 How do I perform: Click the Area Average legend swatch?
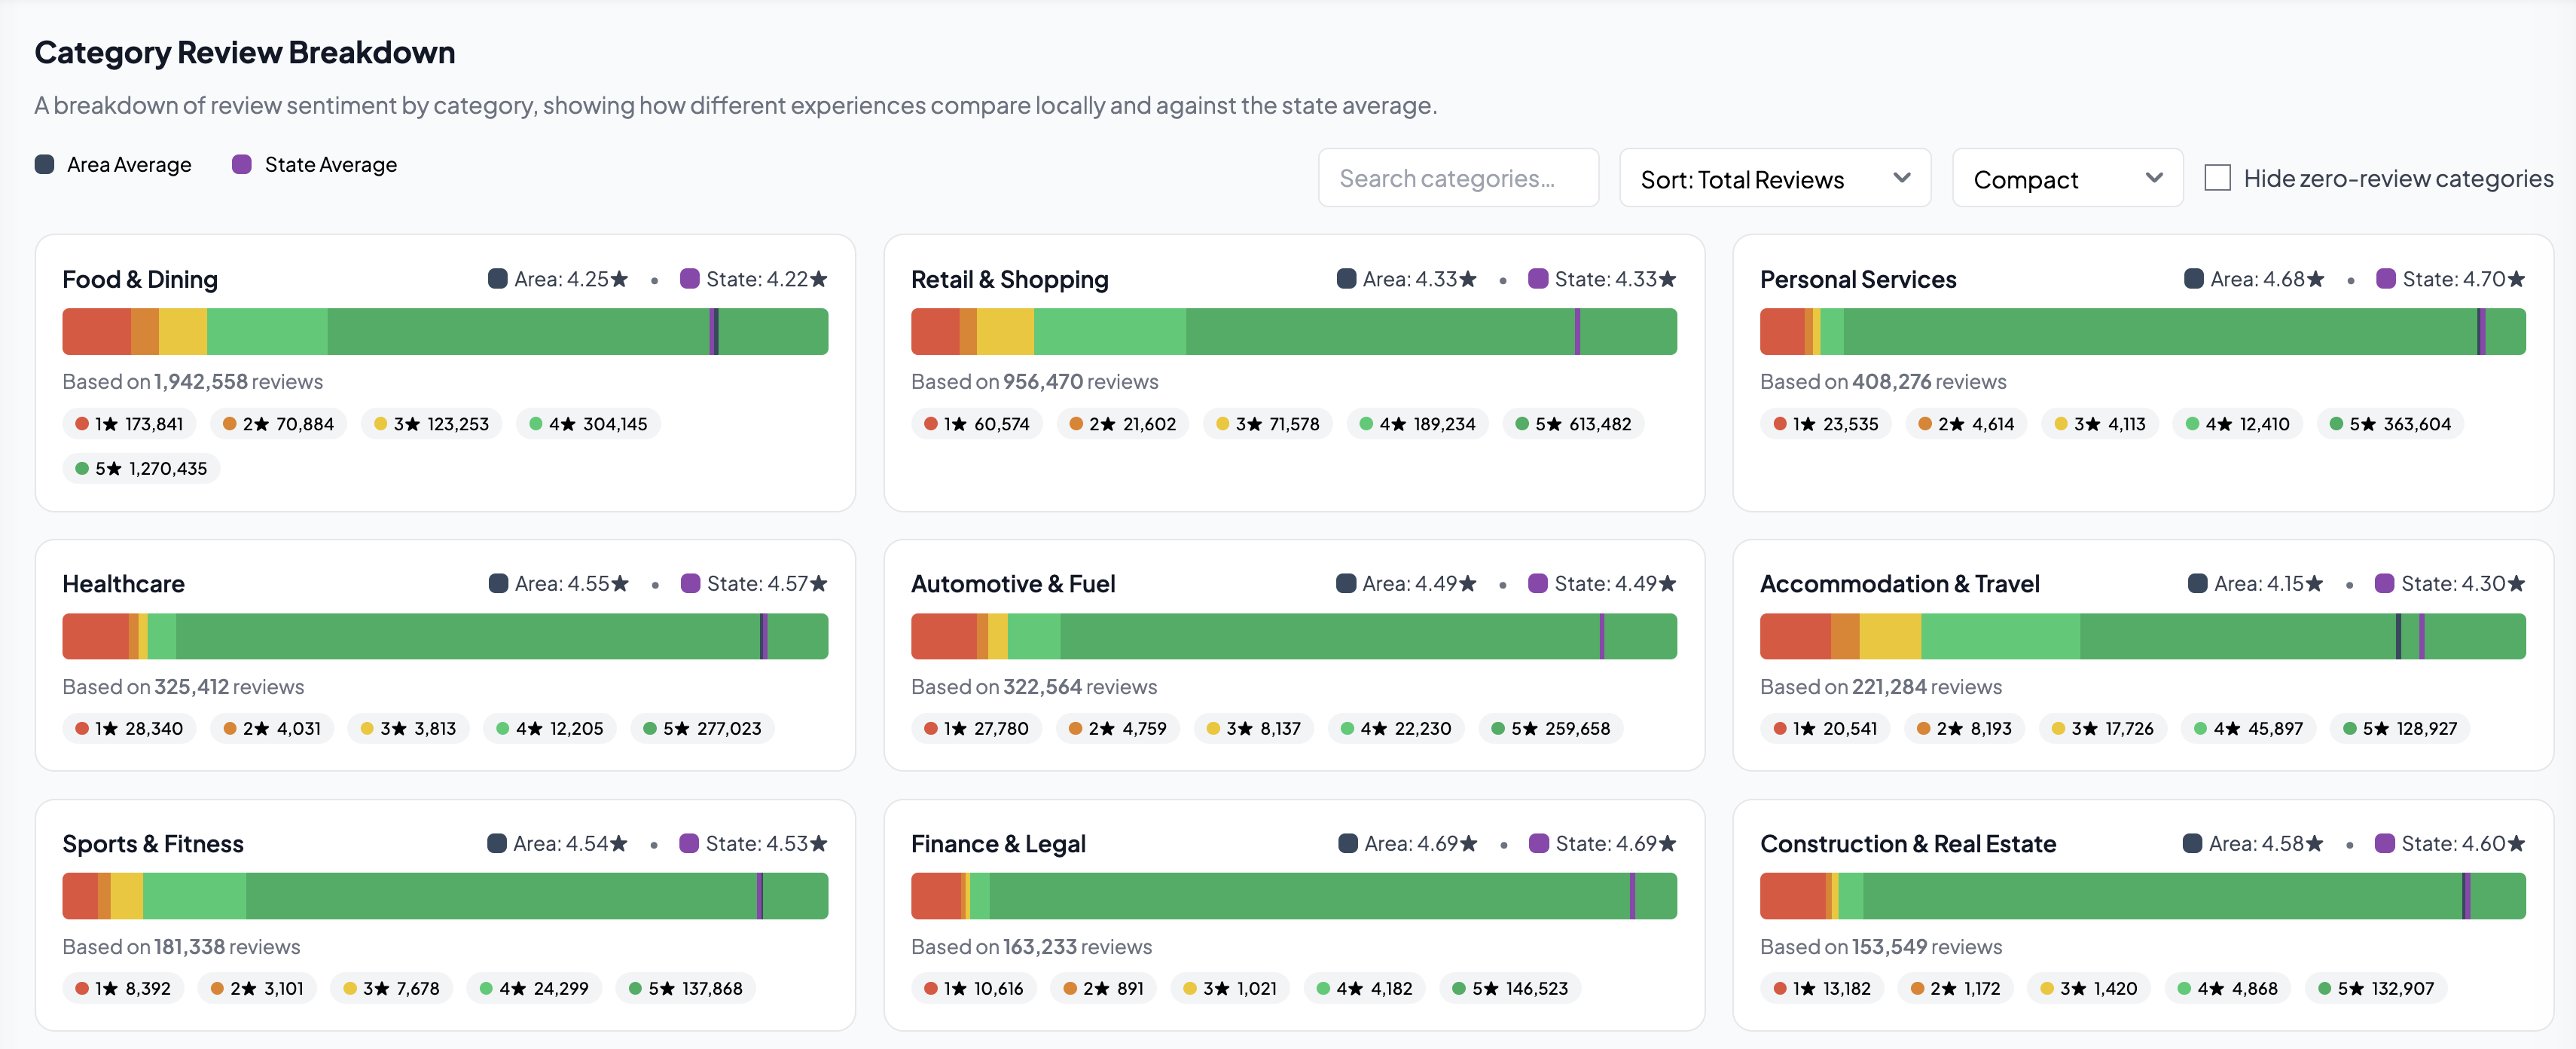[x=44, y=164]
